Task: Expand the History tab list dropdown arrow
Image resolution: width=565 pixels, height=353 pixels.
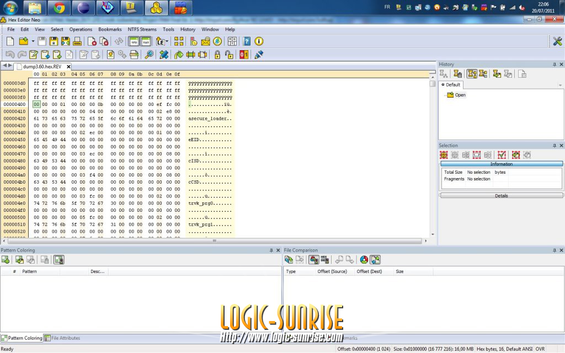Action: [560, 85]
